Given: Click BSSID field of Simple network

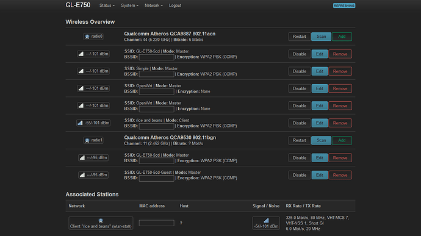Looking at the screenshot, I should tap(157, 74).
